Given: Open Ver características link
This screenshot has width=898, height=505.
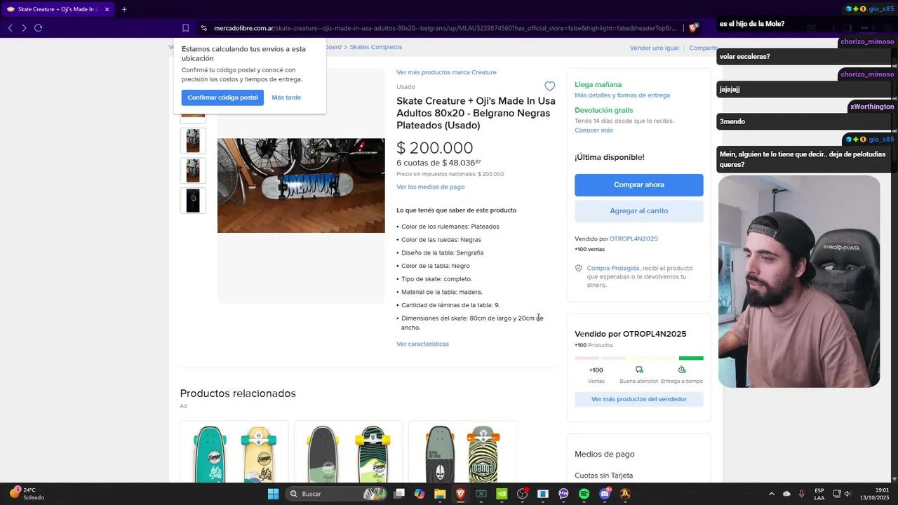Looking at the screenshot, I should [x=422, y=344].
